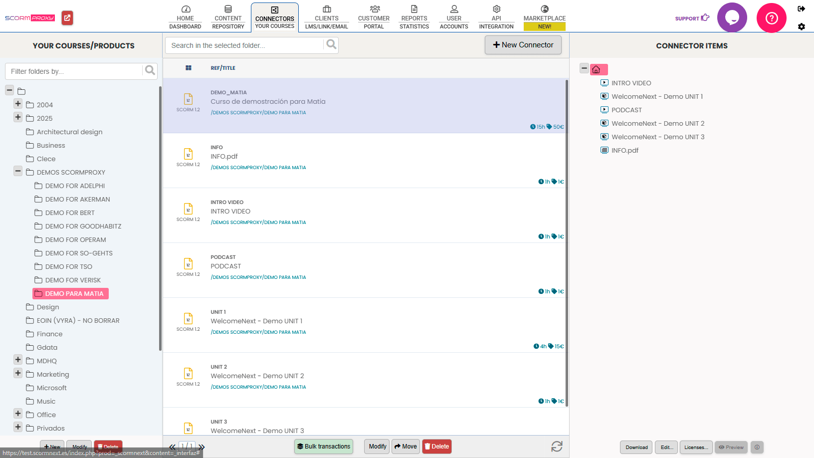Expand the 2025 folder
The image size is (814, 458).
coord(18,117)
